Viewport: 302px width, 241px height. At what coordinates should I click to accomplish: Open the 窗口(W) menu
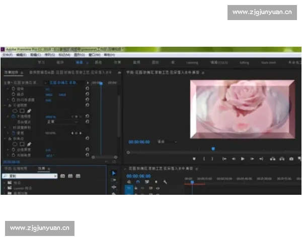point(95,55)
